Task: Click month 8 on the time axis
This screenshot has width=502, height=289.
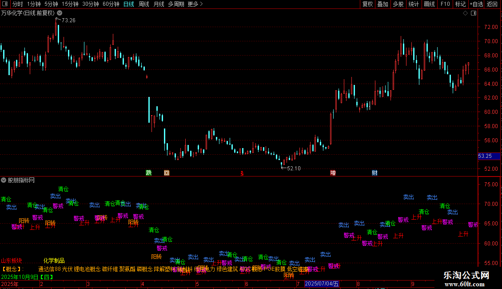Action: click(x=358, y=284)
